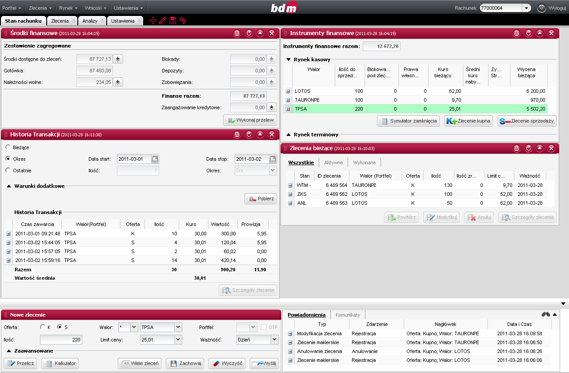Viewport: 569px width, 373px height.
Task: Click the red floppy save-layout icon
Action: pos(172,20)
